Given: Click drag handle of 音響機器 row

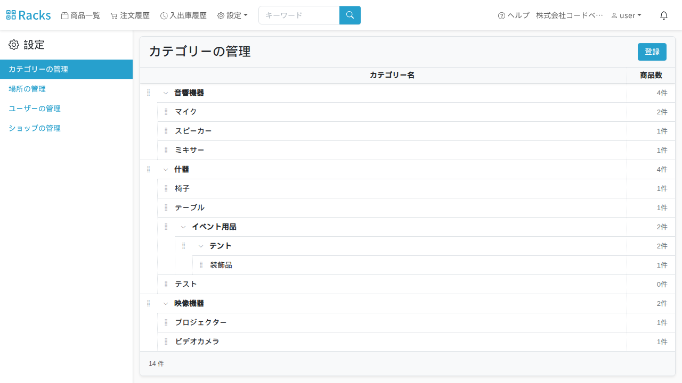Looking at the screenshot, I should (149, 93).
